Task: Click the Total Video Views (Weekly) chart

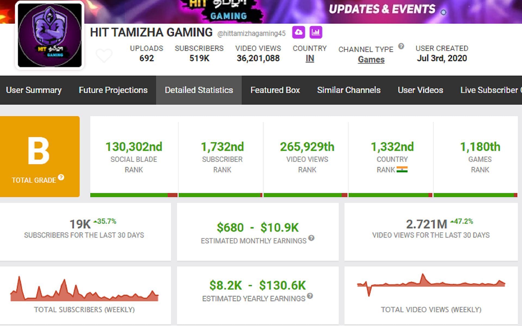Action: (431, 285)
